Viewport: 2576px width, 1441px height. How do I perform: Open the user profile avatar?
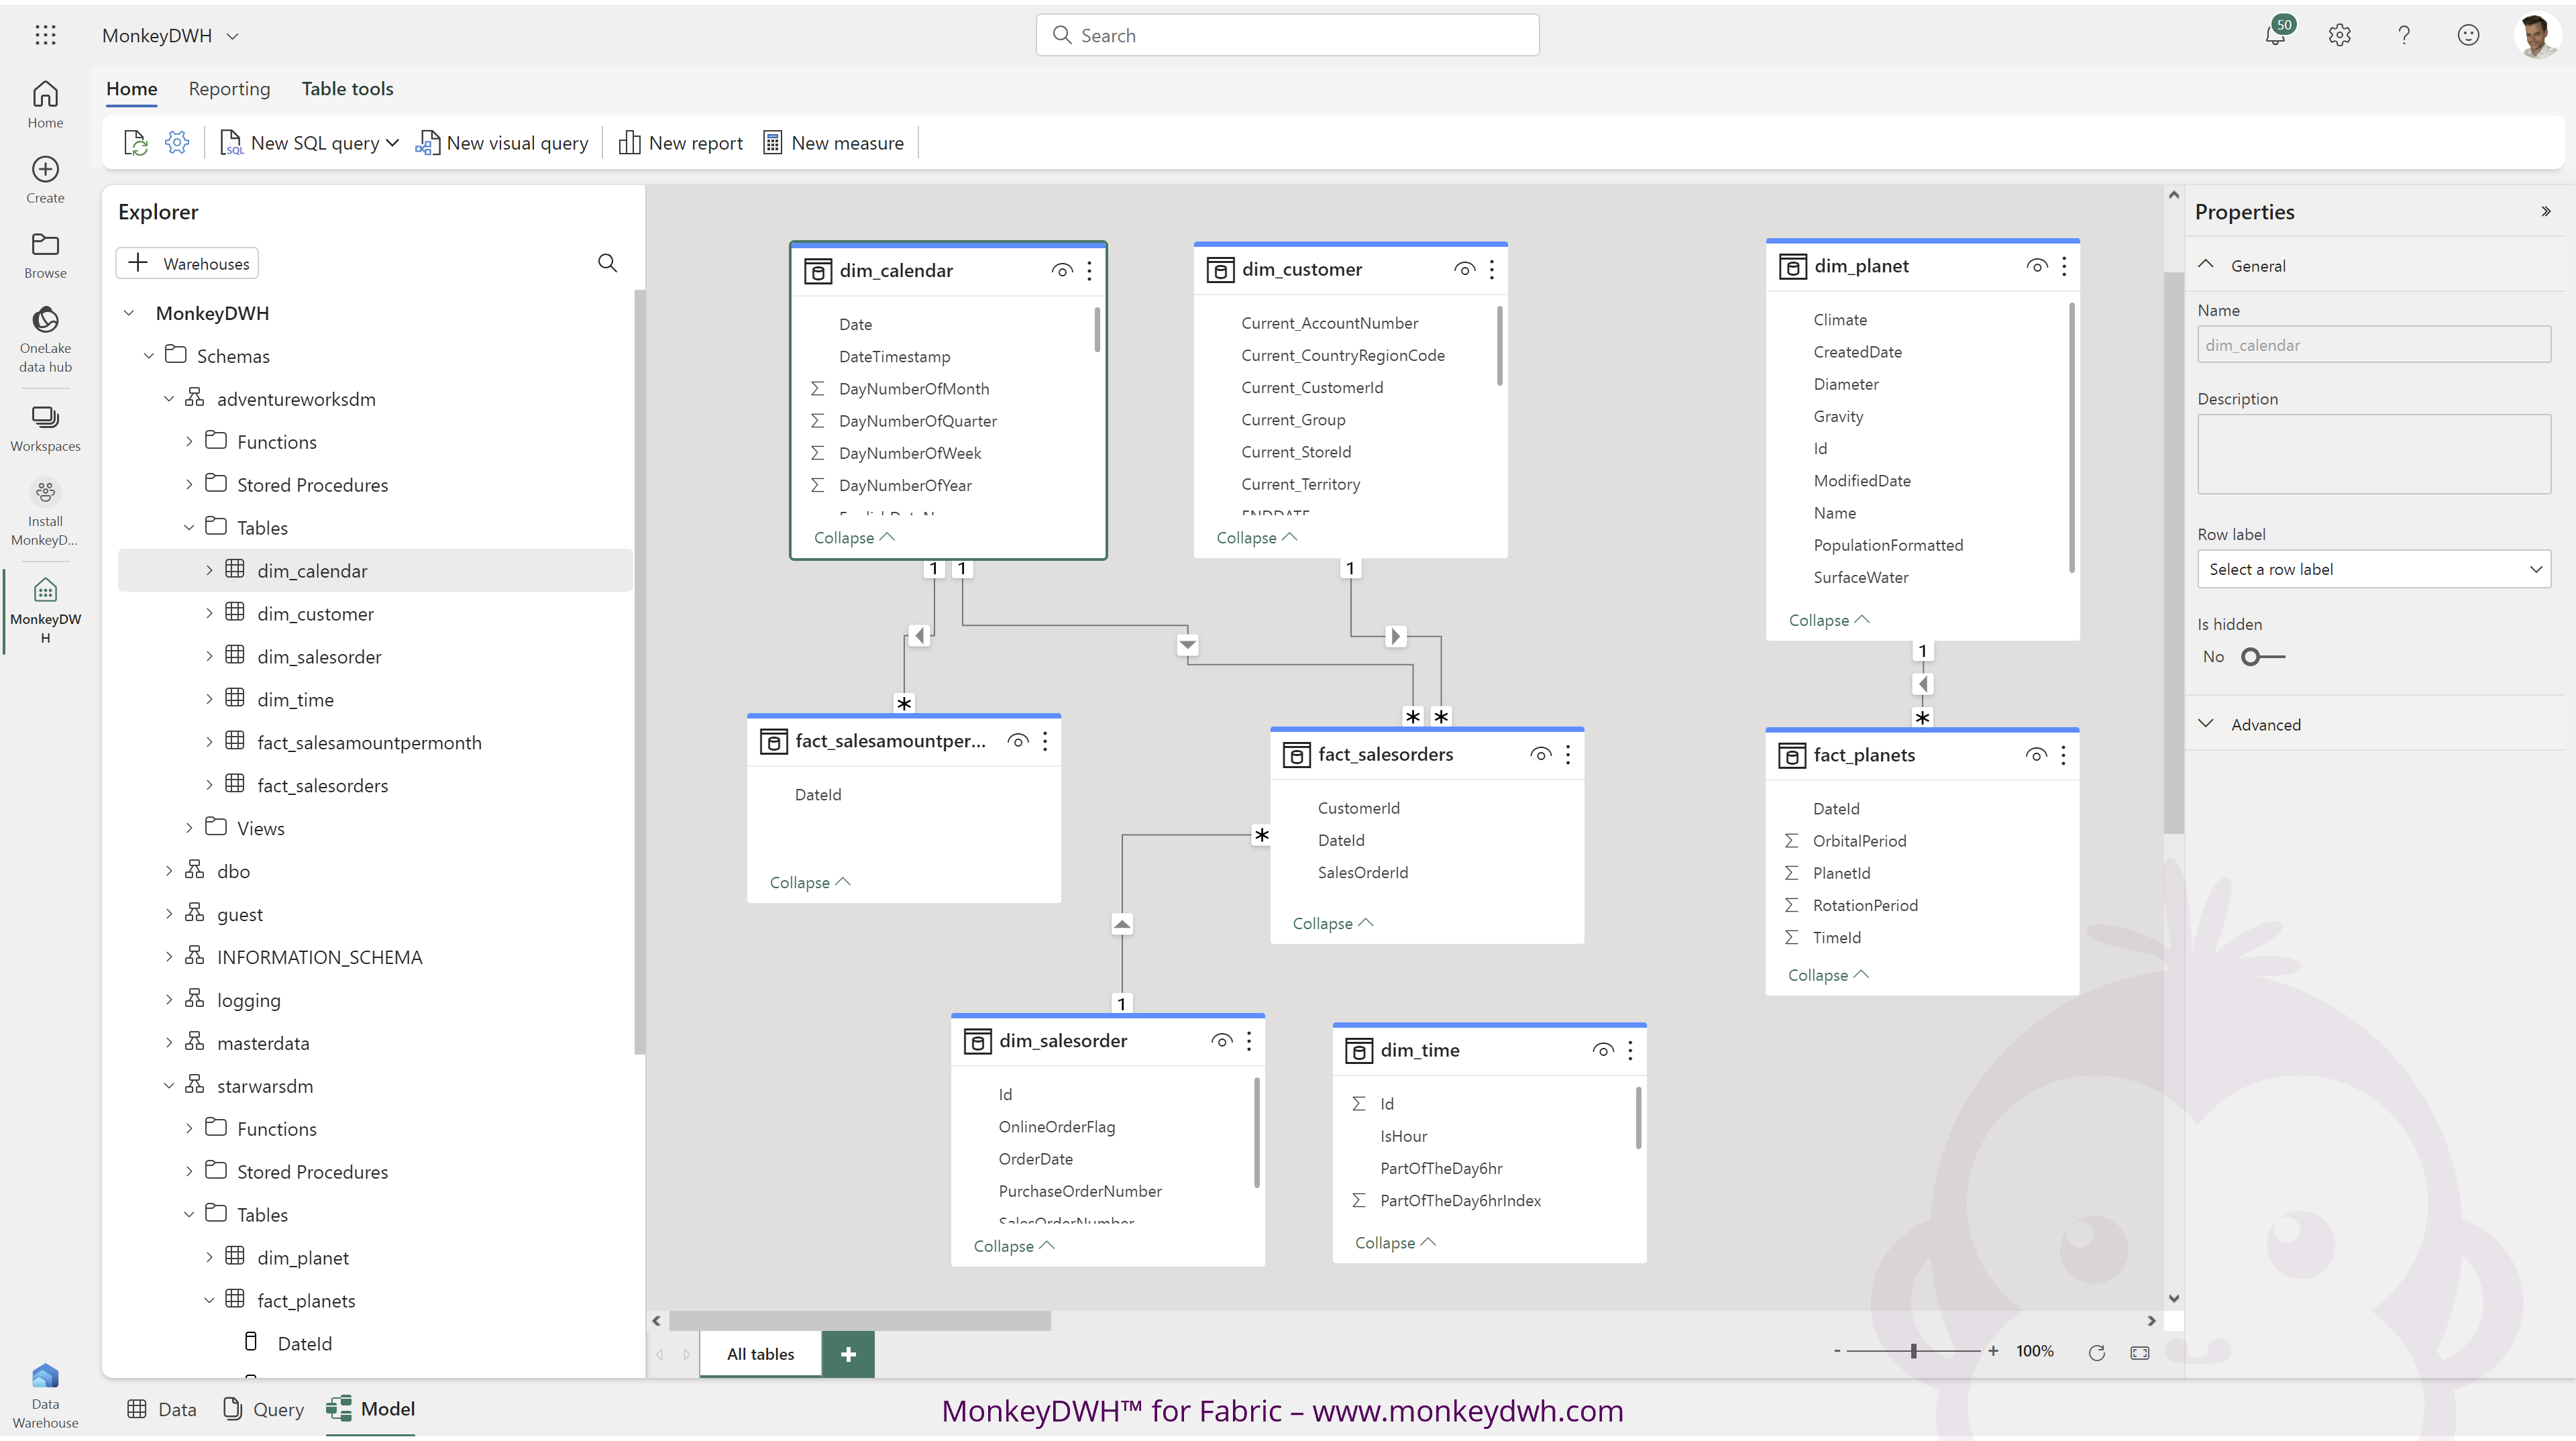tap(2536, 35)
